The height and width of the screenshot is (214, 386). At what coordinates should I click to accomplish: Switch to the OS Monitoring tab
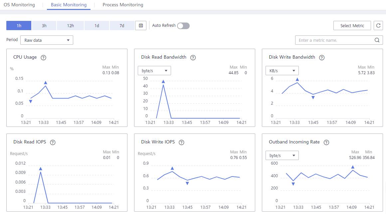19,5
